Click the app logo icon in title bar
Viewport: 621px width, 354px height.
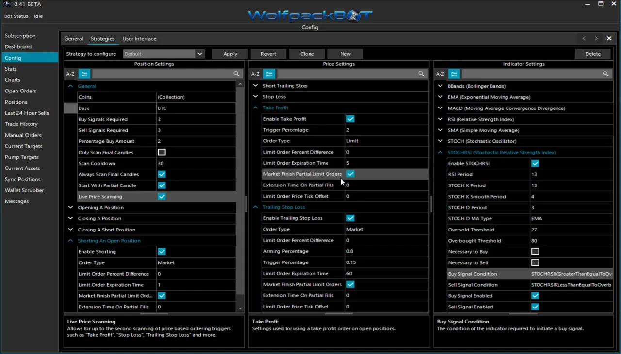[7, 4]
